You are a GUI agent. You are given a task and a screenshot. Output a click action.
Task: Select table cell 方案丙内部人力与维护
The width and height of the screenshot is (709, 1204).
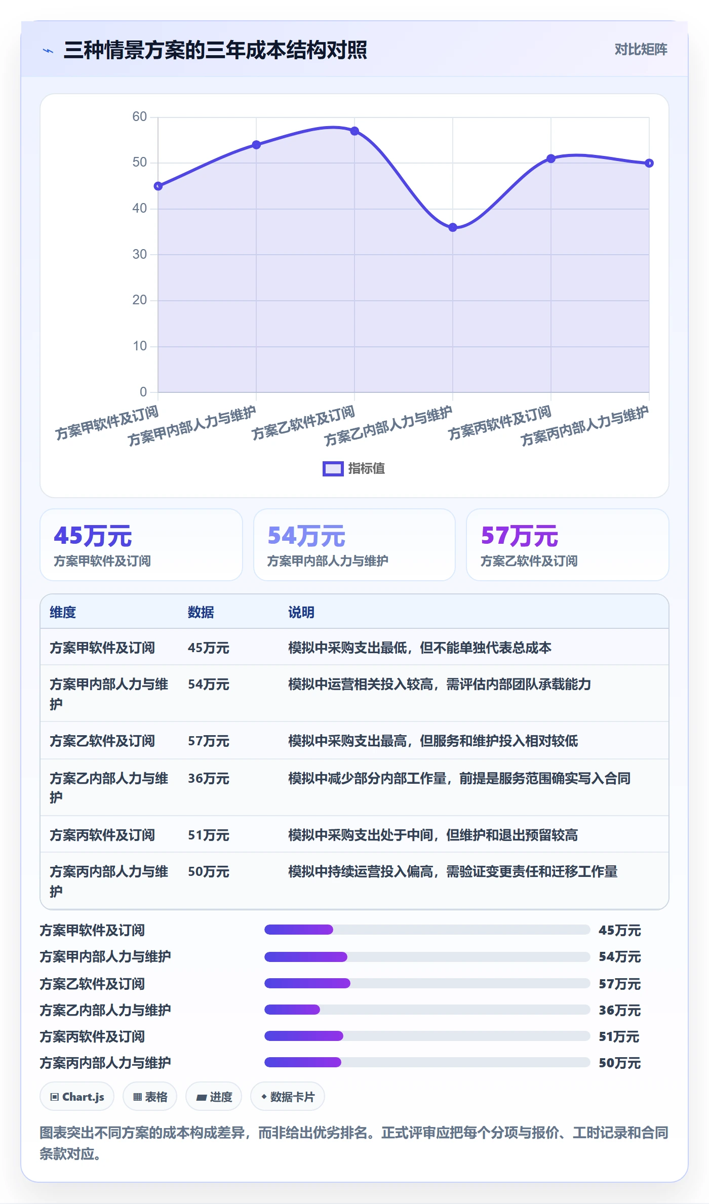(109, 881)
